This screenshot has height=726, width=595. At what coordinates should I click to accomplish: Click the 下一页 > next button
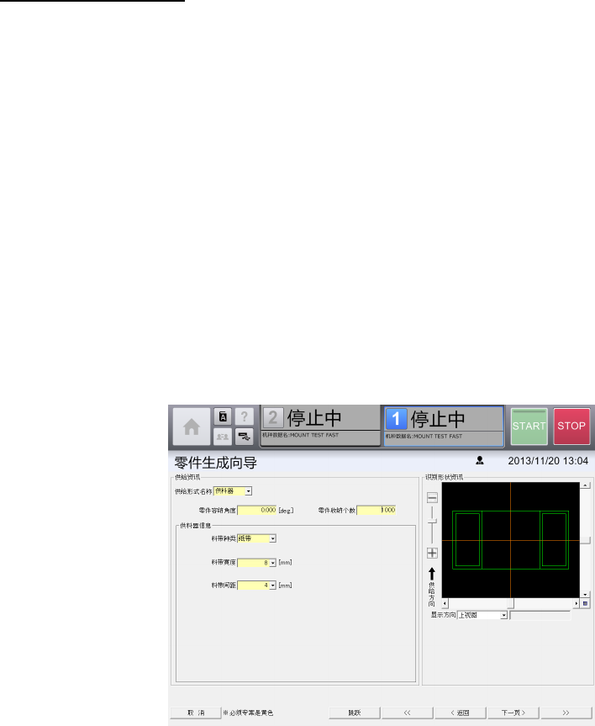point(513,713)
